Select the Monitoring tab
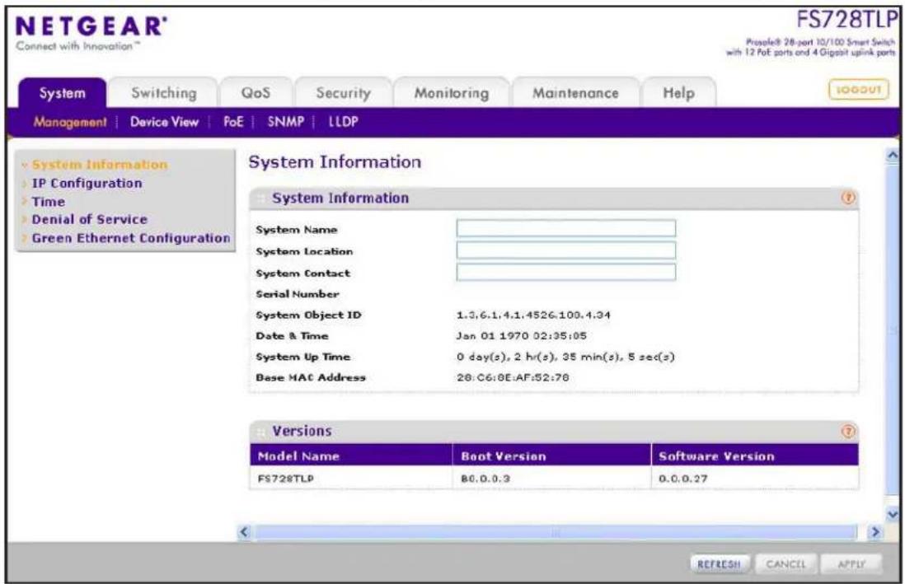 (x=452, y=93)
